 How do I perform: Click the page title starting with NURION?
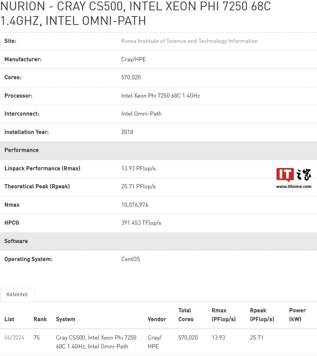tap(136, 13)
